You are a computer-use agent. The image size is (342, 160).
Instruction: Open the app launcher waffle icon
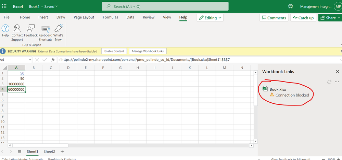pos(4,6)
